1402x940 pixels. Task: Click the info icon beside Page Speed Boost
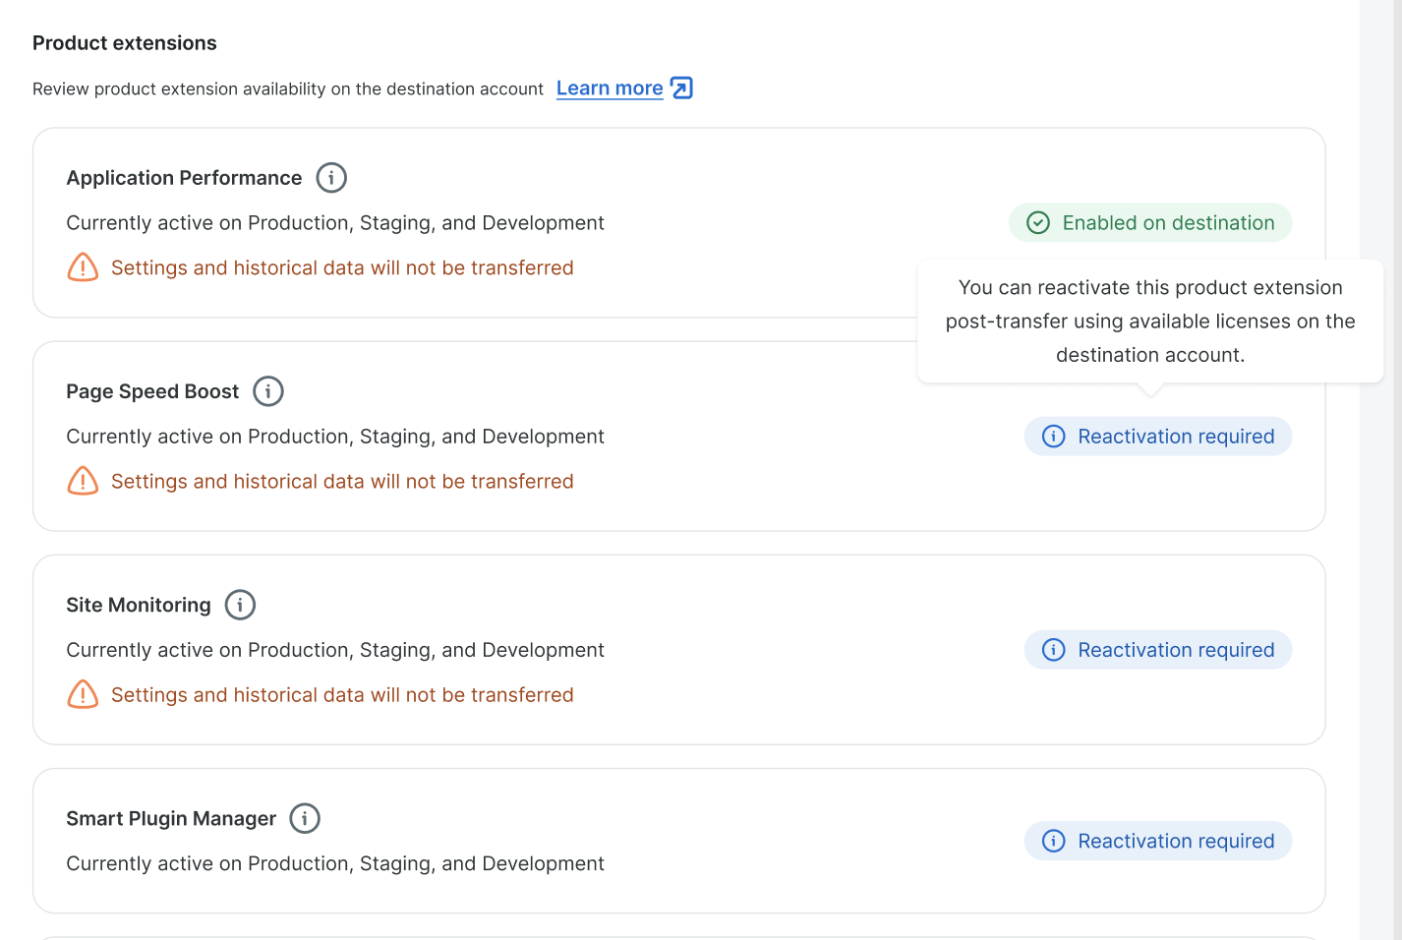point(268,391)
